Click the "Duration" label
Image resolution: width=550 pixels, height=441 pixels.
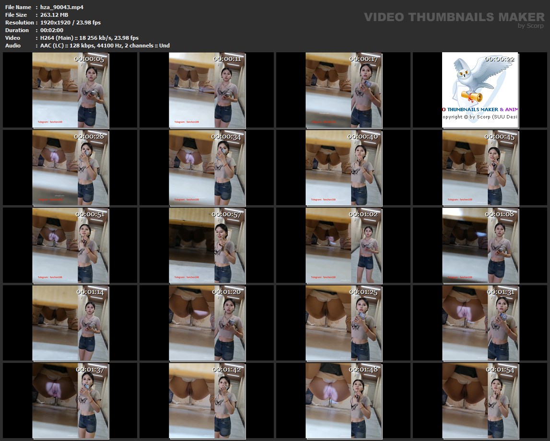17,30
